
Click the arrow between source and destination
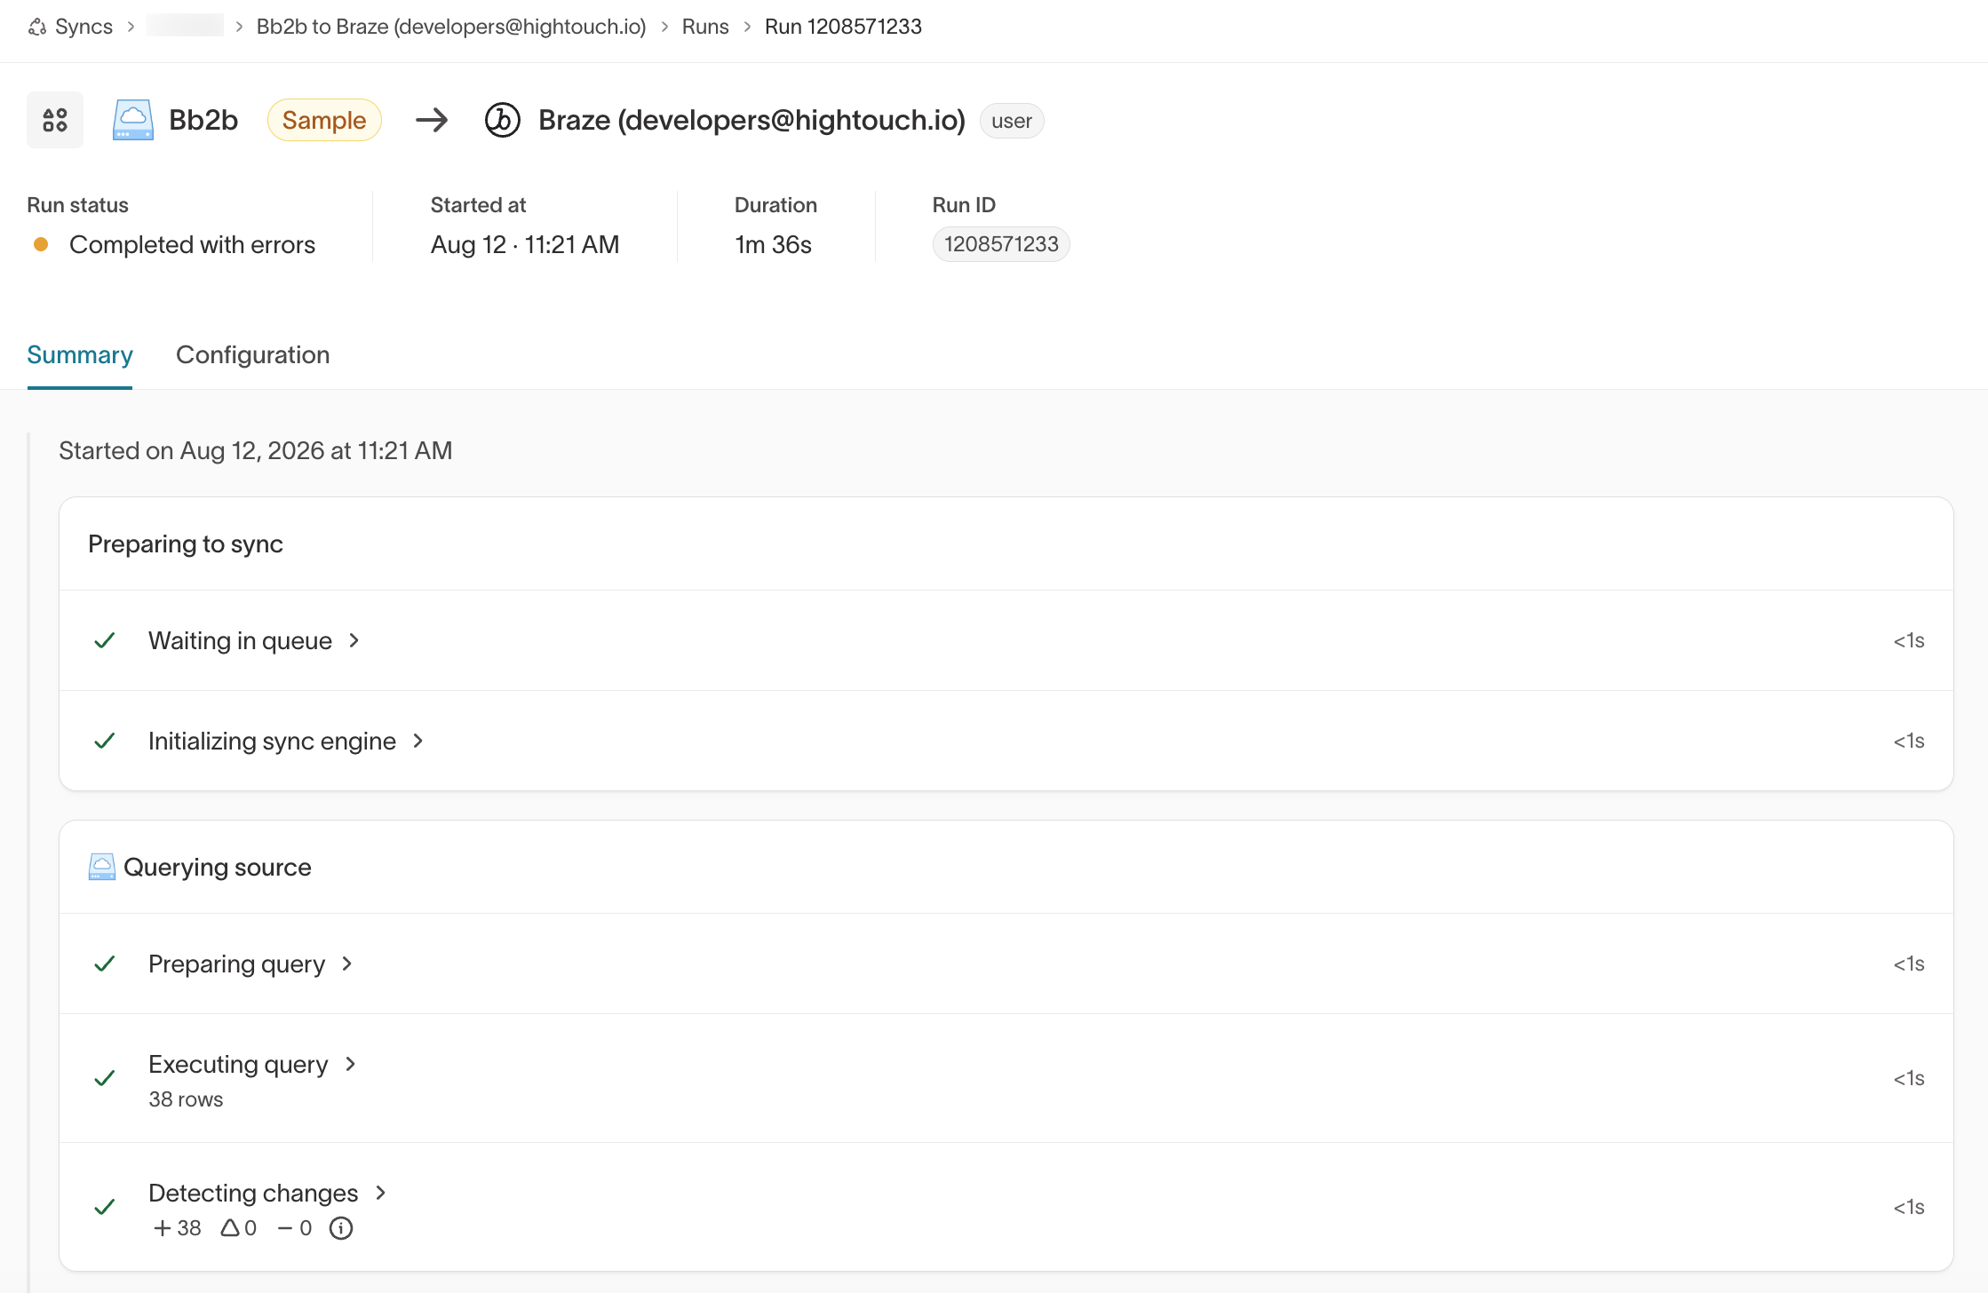pyautogui.click(x=432, y=120)
